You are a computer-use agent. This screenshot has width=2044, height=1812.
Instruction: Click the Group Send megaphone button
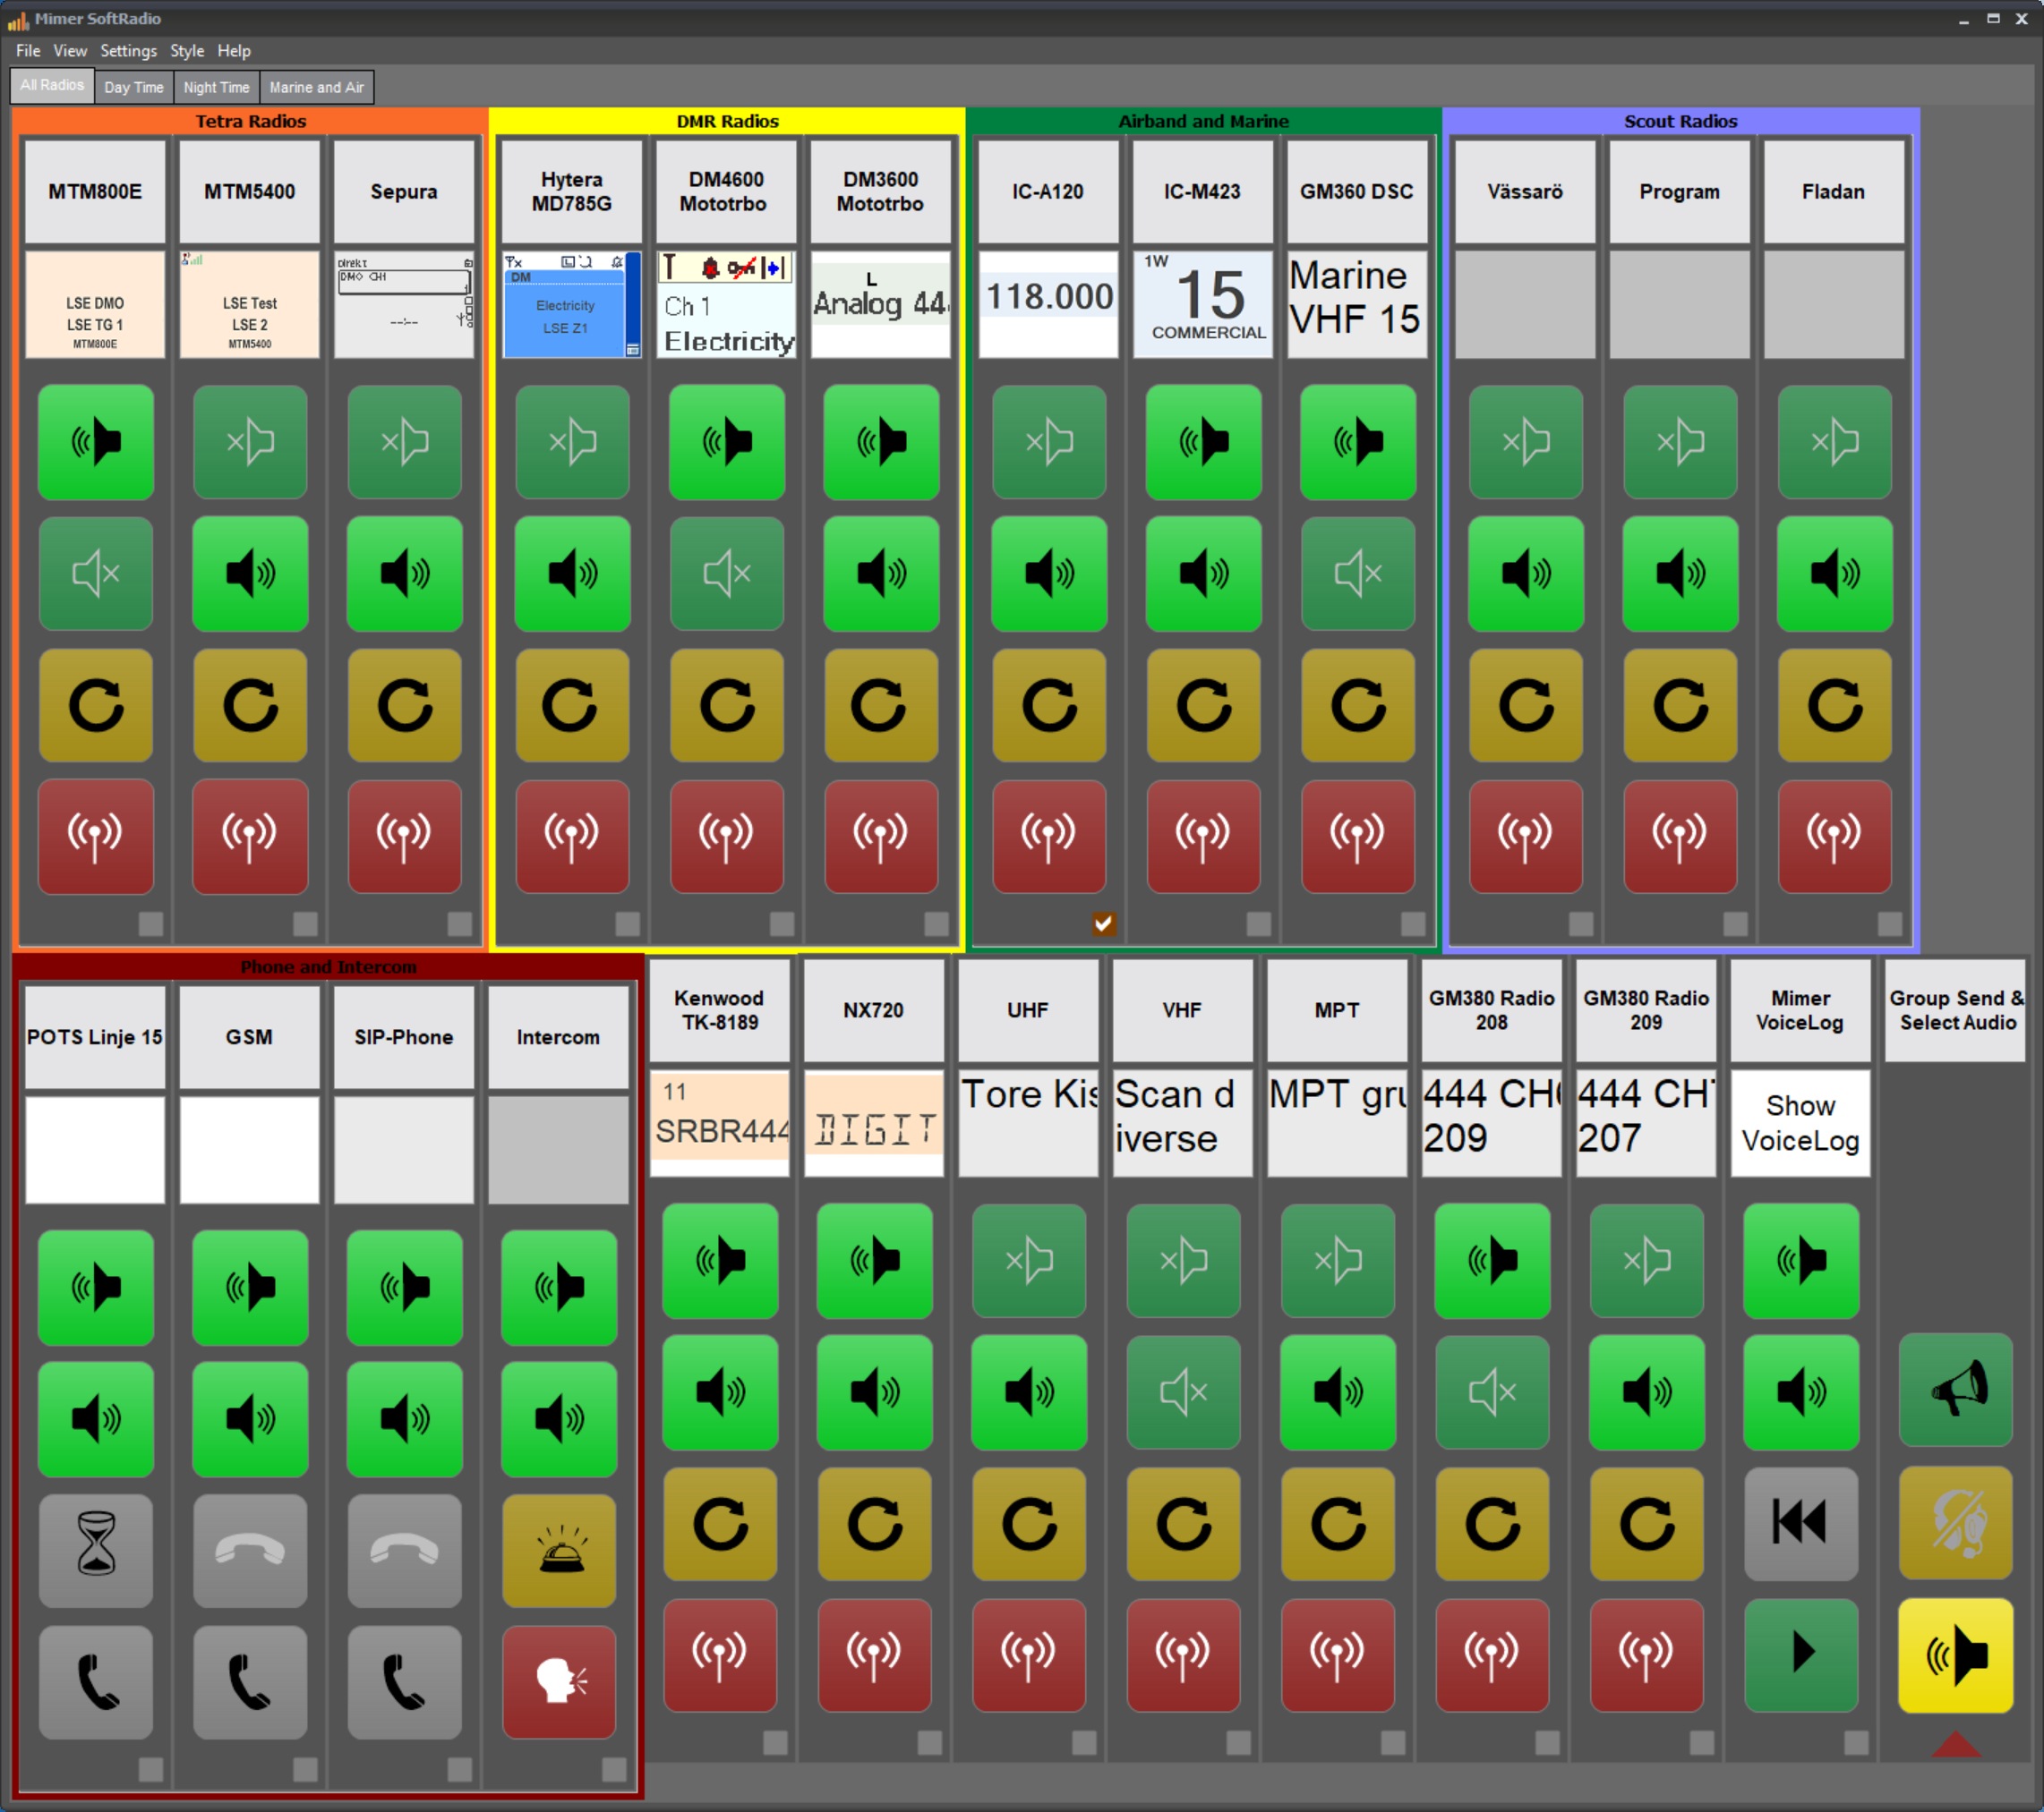click(x=1956, y=1390)
